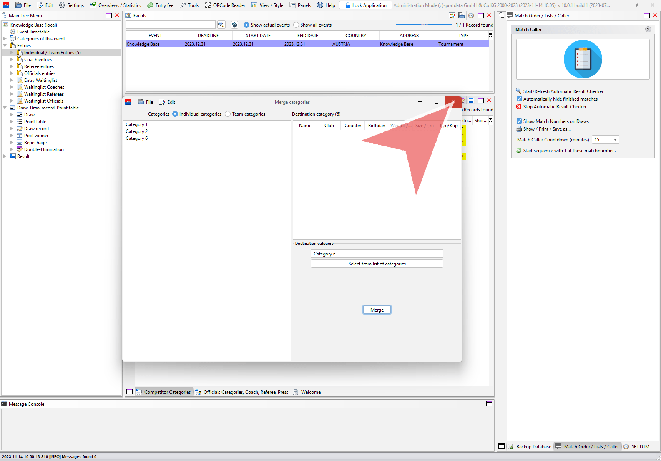Click Stop Automatic Result Checker icon
This screenshot has height=461, width=661.
(x=519, y=107)
